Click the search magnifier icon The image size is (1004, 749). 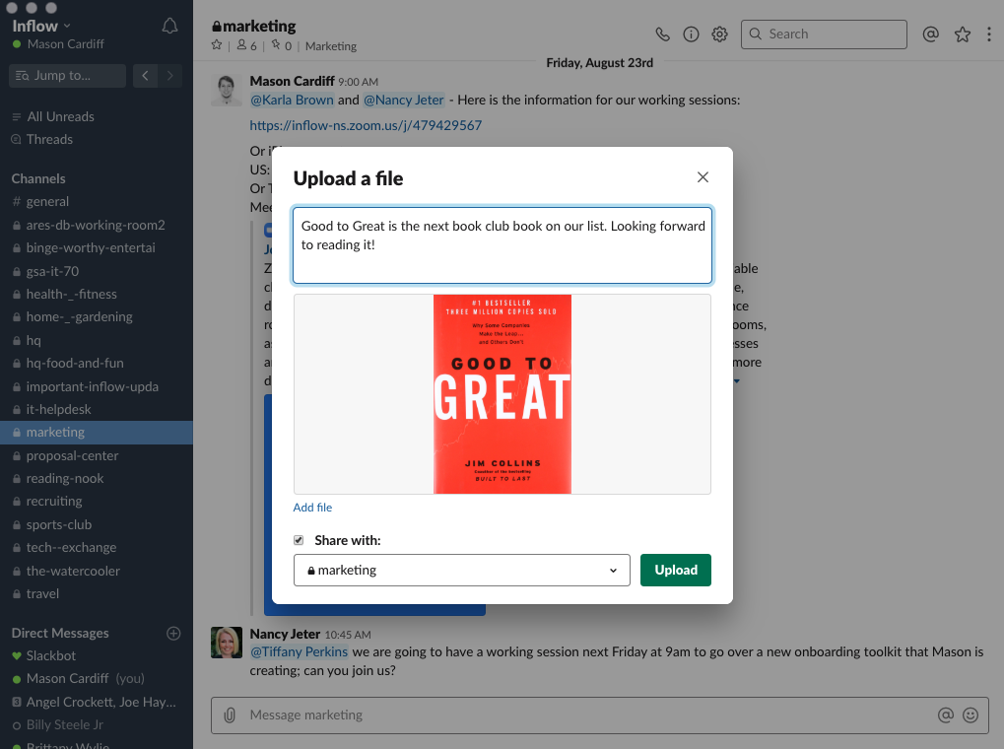pos(756,34)
